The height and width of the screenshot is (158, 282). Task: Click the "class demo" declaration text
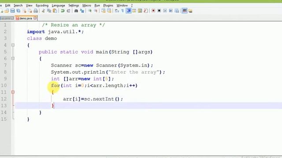coord(42,38)
